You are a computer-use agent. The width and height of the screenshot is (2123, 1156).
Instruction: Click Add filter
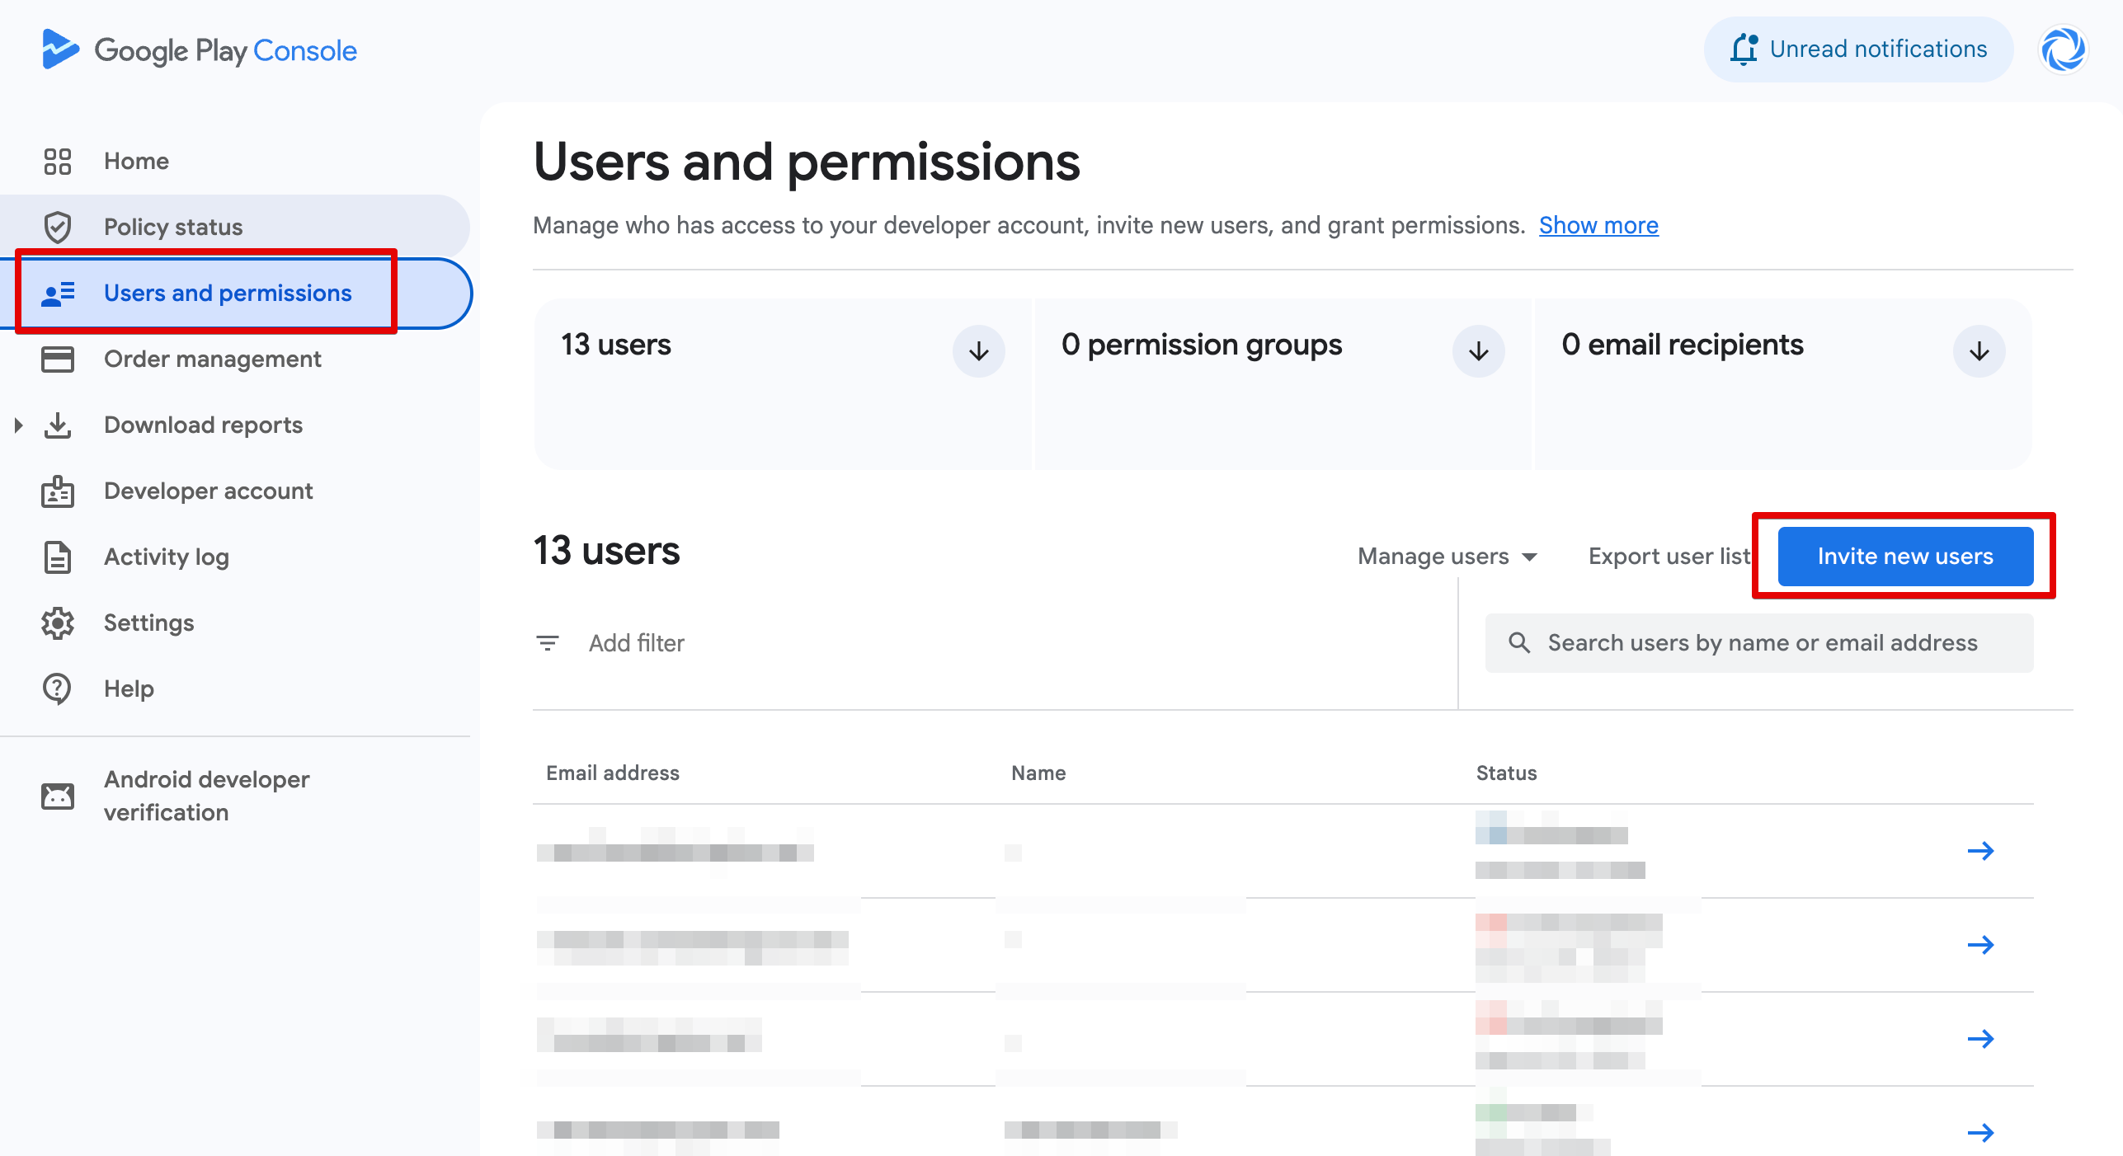pyautogui.click(x=636, y=643)
